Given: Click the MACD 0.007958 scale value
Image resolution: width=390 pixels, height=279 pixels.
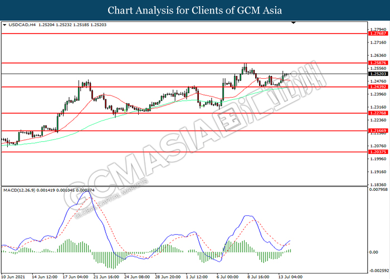Looking at the screenshot, I should click(378, 190).
